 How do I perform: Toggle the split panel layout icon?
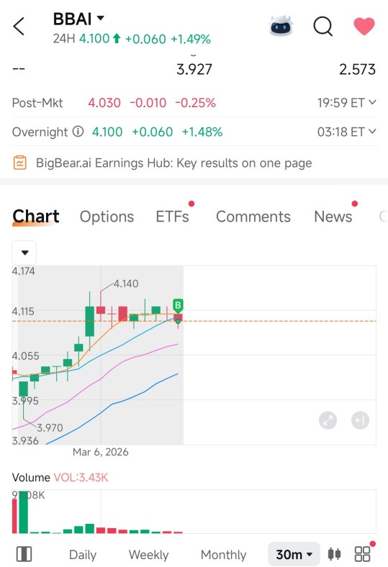tap(24, 554)
